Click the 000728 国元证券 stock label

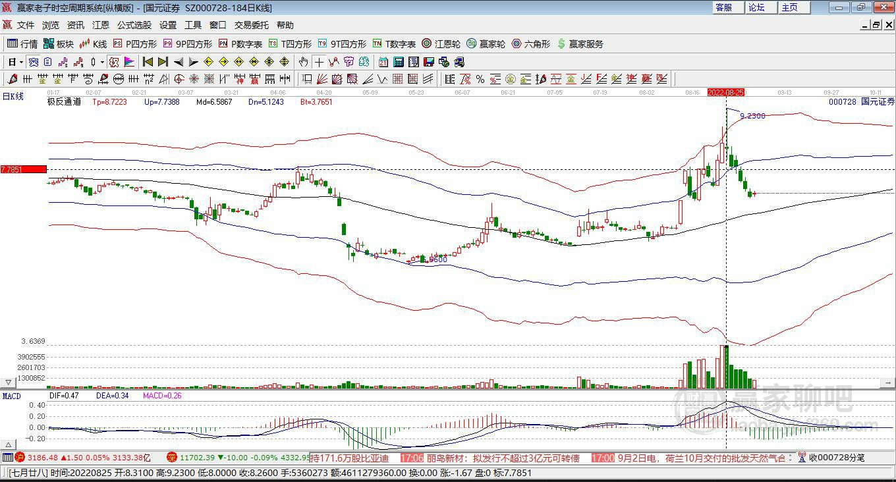862,102
